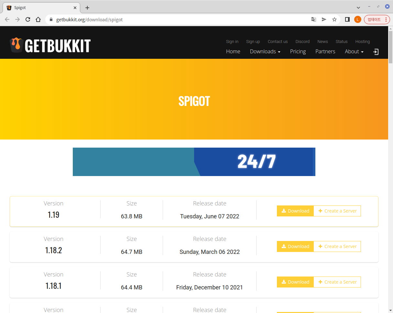Open Contact us link

pos(278,41)
